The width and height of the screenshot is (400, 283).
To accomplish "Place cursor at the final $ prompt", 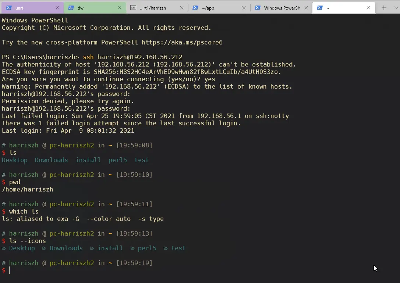I will [10, 270].
